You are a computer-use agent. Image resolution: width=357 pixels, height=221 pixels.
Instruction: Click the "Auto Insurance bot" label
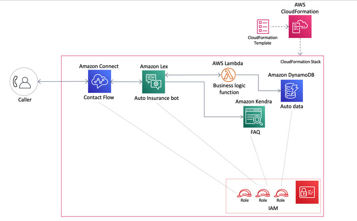[x=157, y=98]
